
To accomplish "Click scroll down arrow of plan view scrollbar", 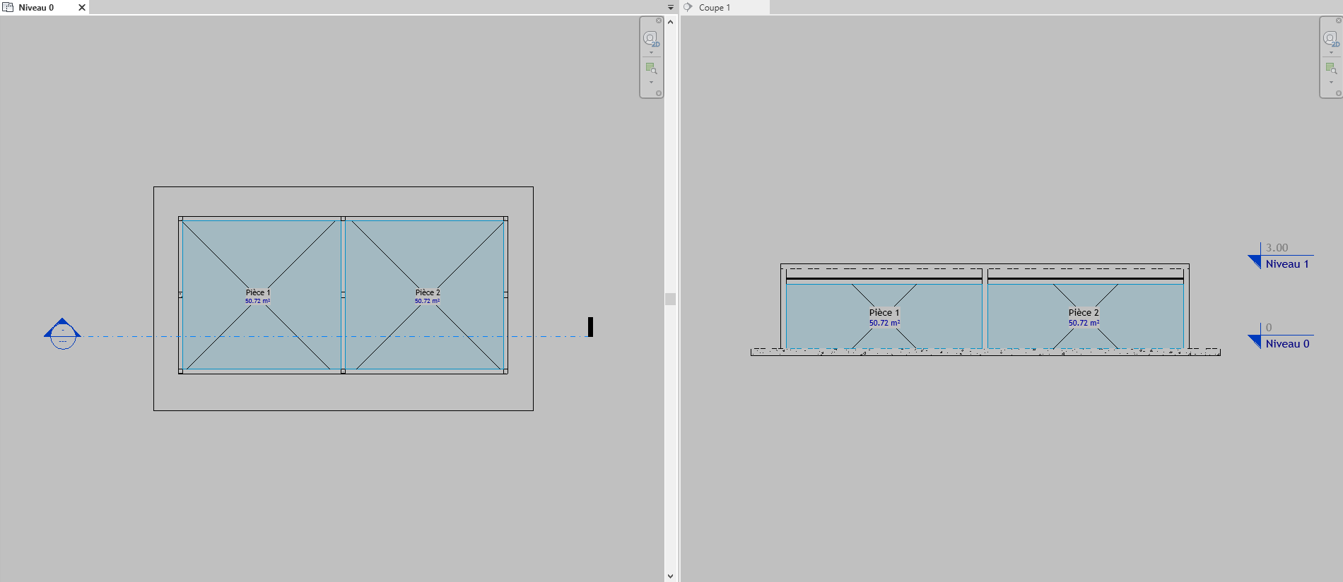I will coord(670,576).
